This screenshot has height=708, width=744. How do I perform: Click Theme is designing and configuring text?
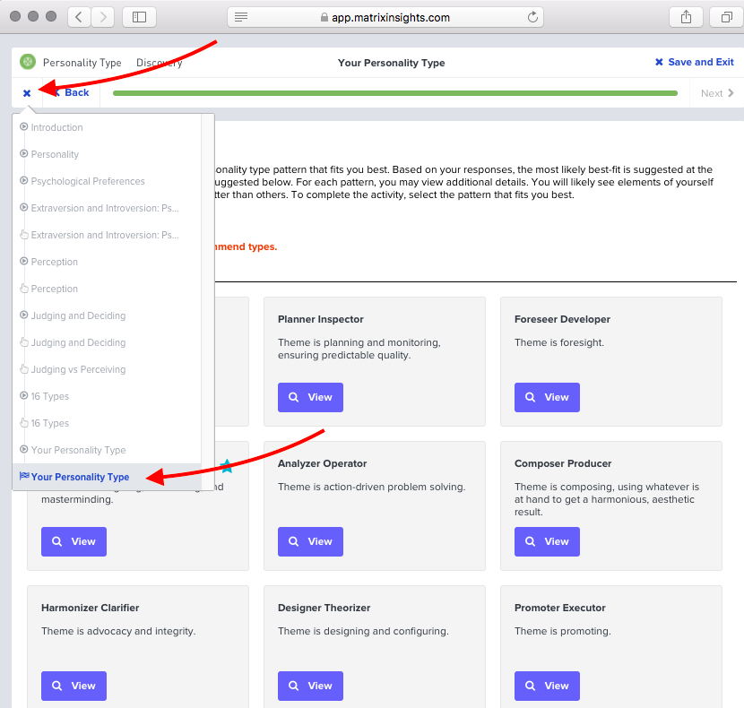click(x=363, y=631)
